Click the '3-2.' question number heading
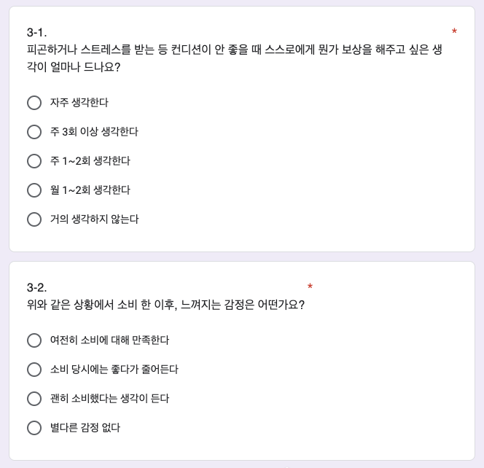Viewport: 484px width, 468px height. (x=36, y=288)
